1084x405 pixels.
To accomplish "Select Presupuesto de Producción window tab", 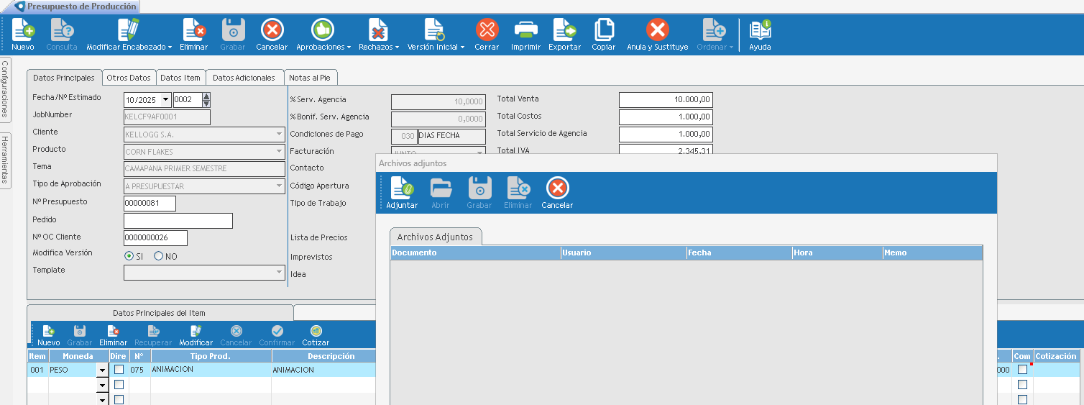I will click(75, 6).
